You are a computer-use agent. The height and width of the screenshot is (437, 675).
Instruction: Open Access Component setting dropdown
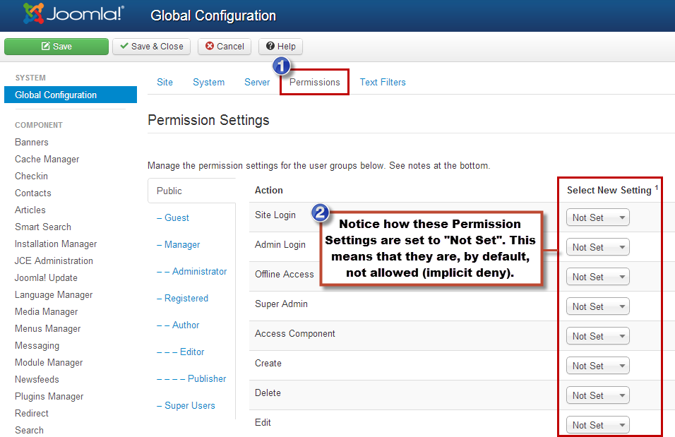(598, 336)
